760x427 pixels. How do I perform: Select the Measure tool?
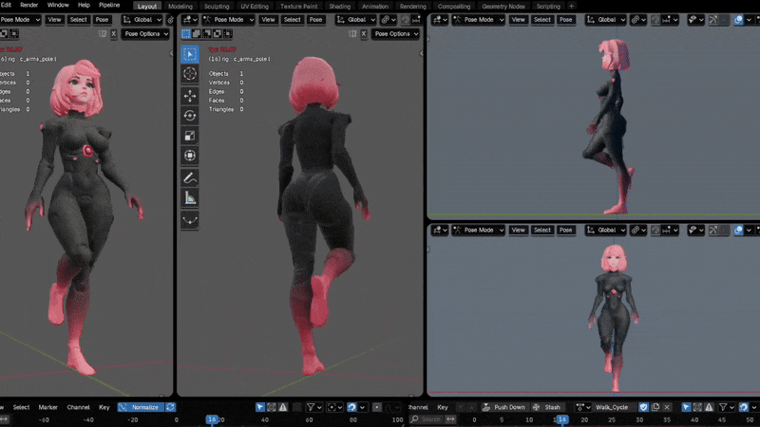coord(189,198)
